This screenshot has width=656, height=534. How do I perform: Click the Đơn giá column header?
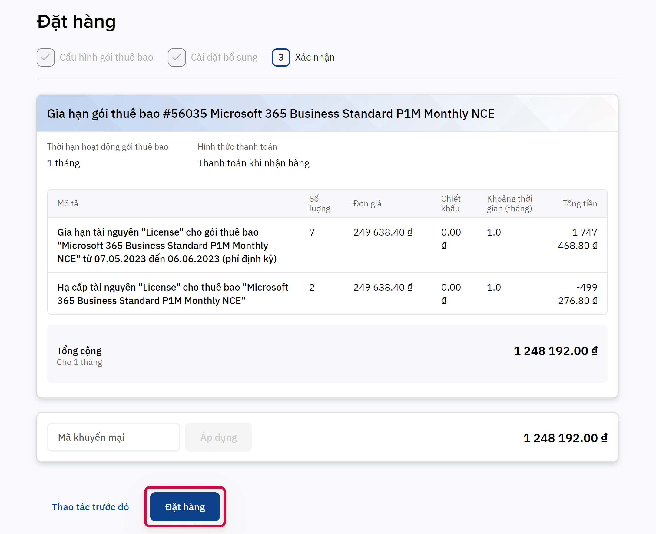(367, 203)
